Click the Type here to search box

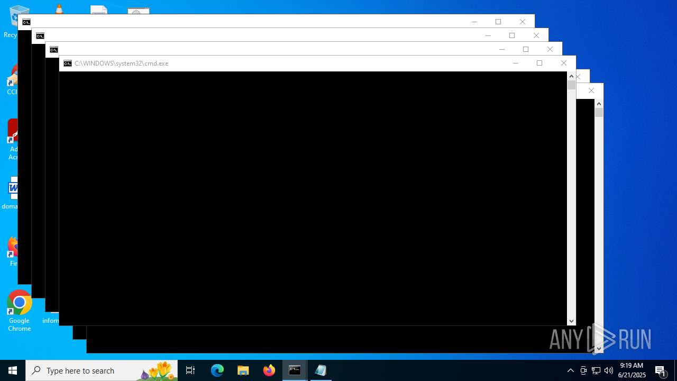coord(102,370)
